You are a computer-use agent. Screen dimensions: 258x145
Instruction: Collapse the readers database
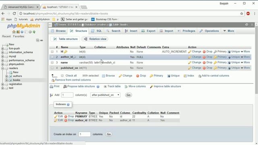(x=2, y=68)
